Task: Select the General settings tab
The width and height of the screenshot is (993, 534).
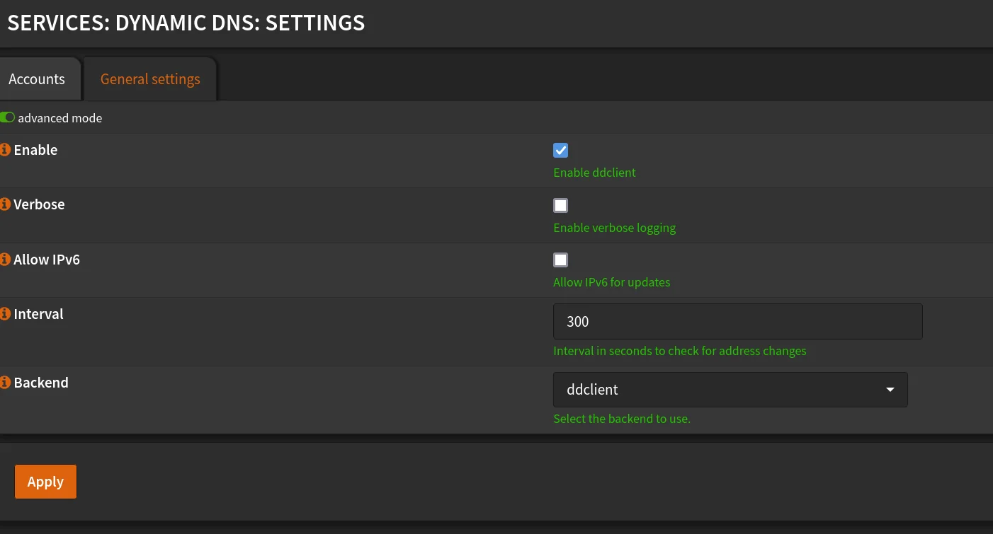Action: [149, 79]
